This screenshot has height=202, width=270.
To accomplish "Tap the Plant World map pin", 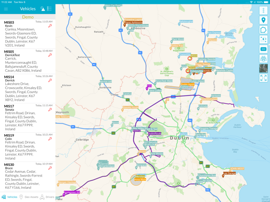I will [x=172, y=42].
